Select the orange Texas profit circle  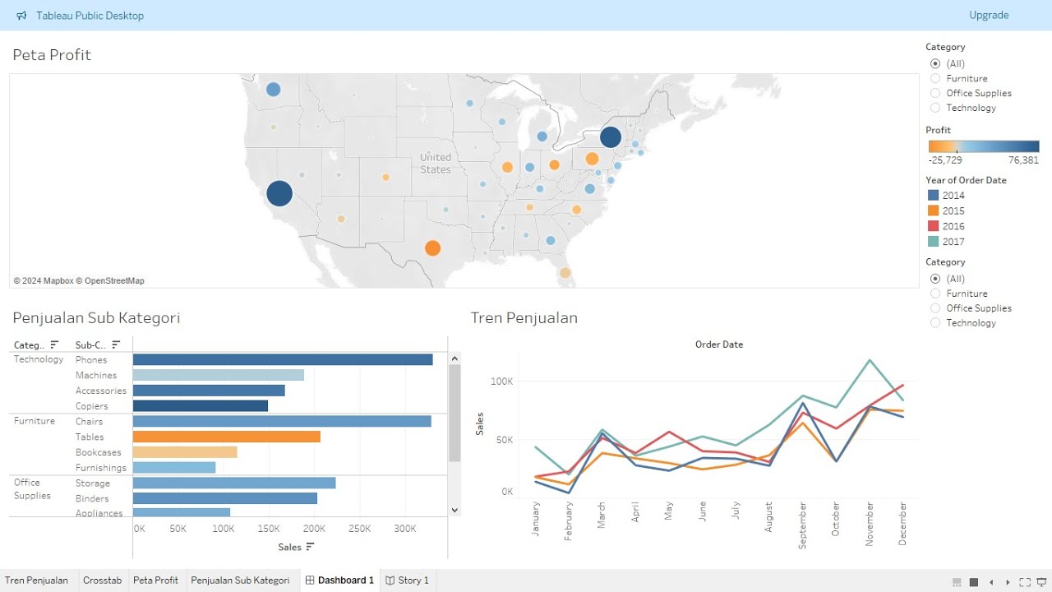[x=432, y=248]
